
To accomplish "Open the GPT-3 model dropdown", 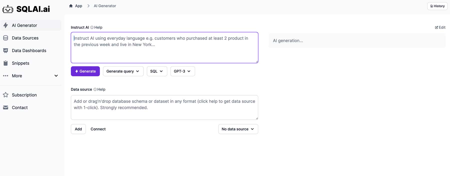I will pyautogui.click(x=182, y=71).
